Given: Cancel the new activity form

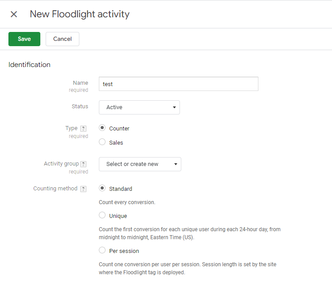Looking at the screenshot, I should pos(62,39).
